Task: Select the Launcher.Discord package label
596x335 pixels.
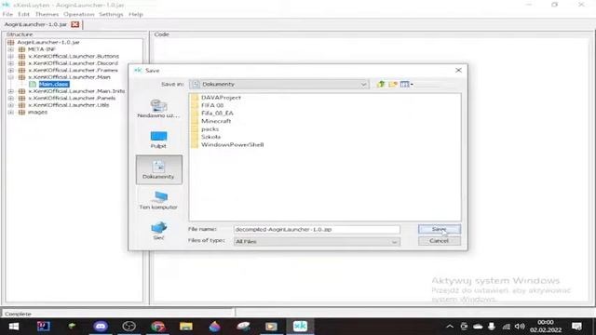Action: click(73, 63)
